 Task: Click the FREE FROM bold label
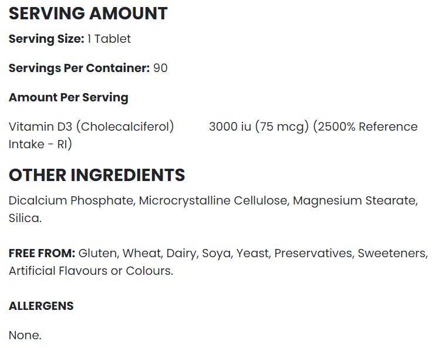click(x=42, y=253)
